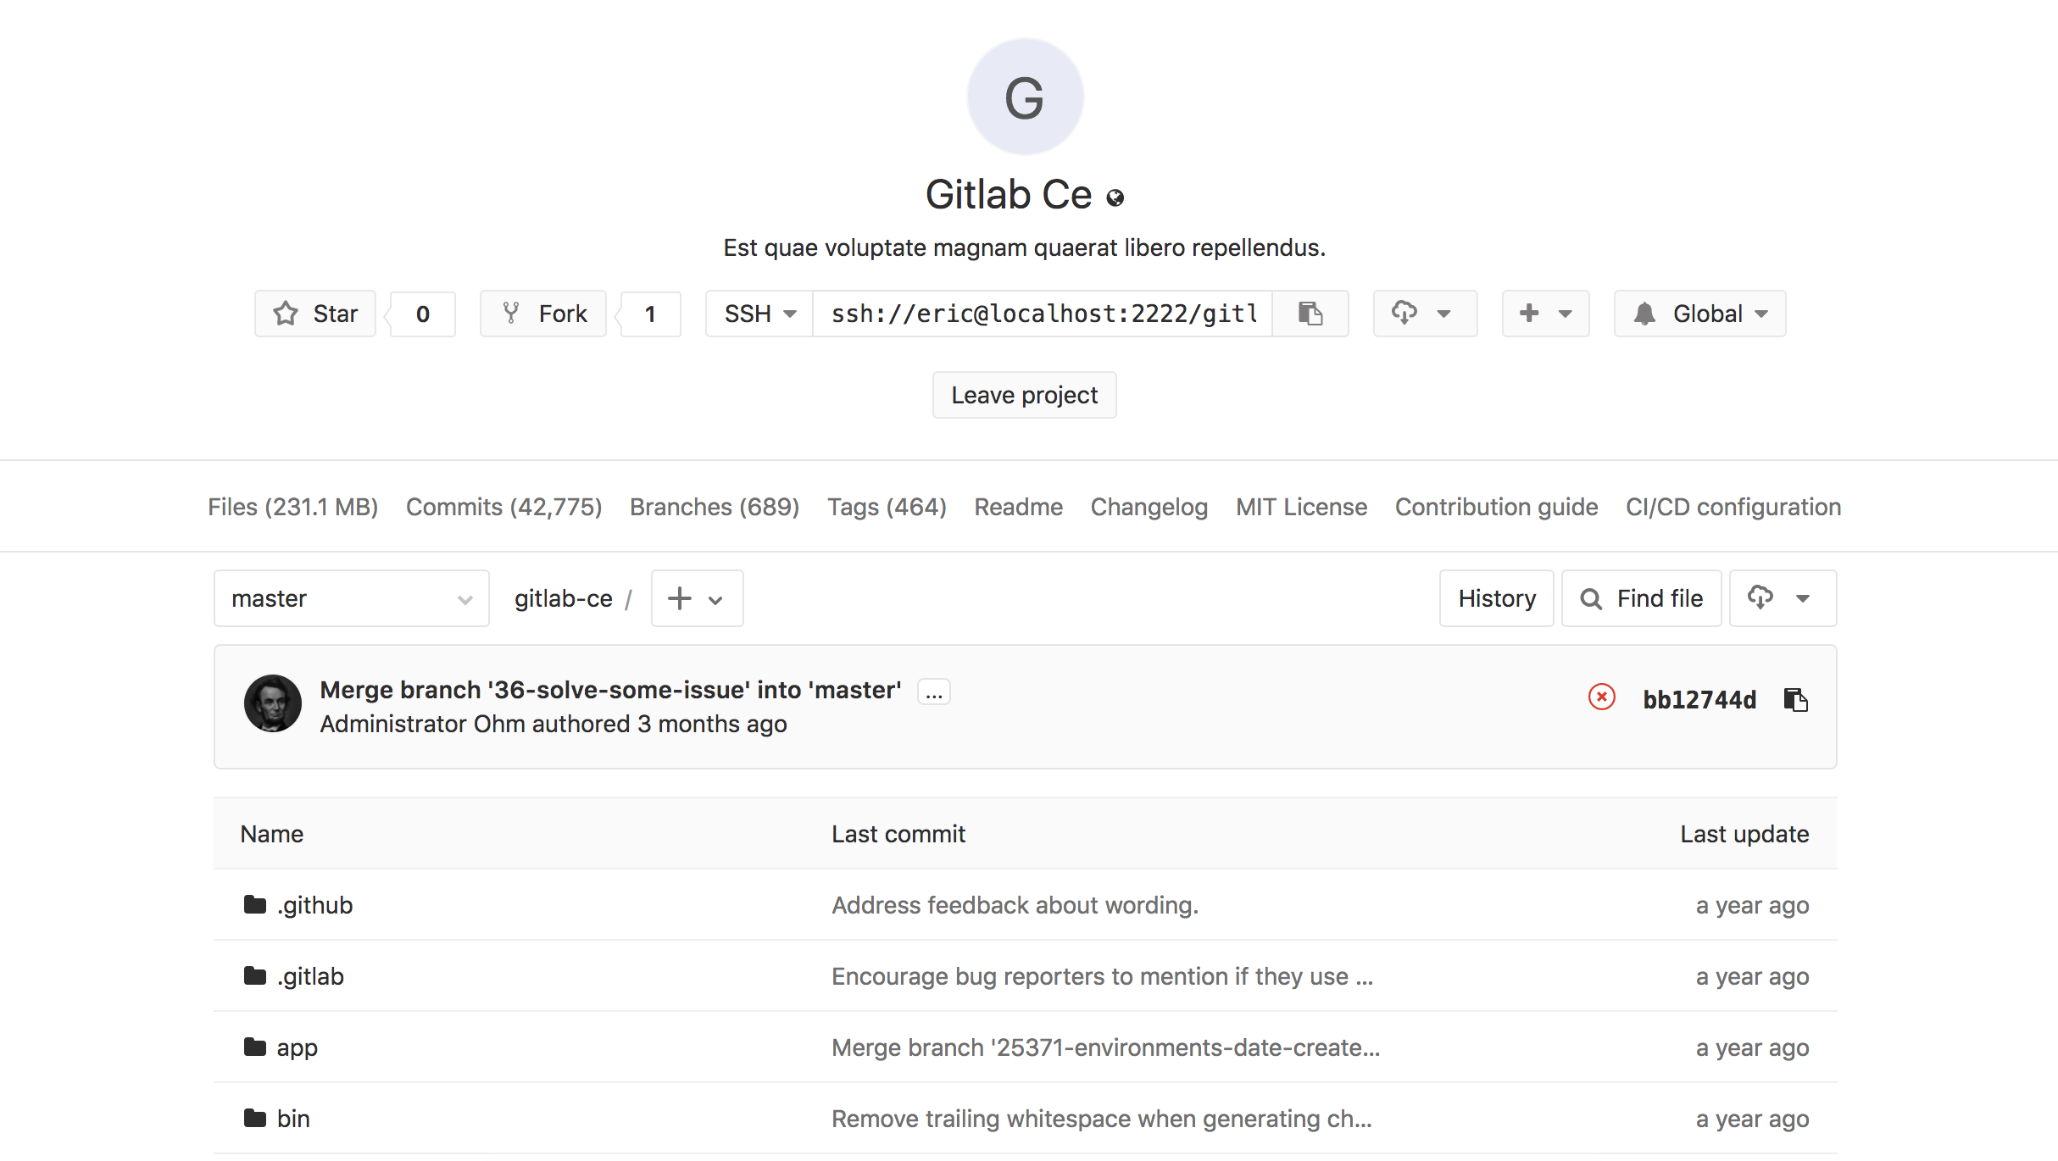Screen dimensions: 2058x1161
Task: Expand the commit message ellipsis
Action: tap(933, 692)
